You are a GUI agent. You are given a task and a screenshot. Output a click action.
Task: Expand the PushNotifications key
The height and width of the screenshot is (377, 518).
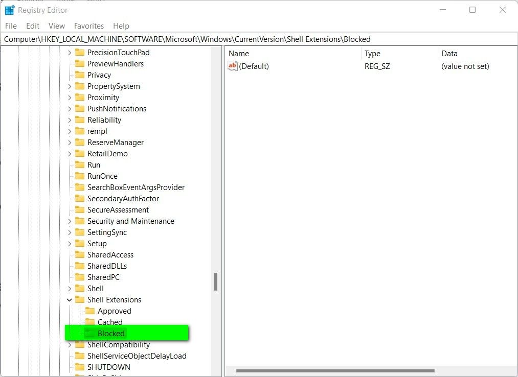pyautogui.click(x=70, y=109)
